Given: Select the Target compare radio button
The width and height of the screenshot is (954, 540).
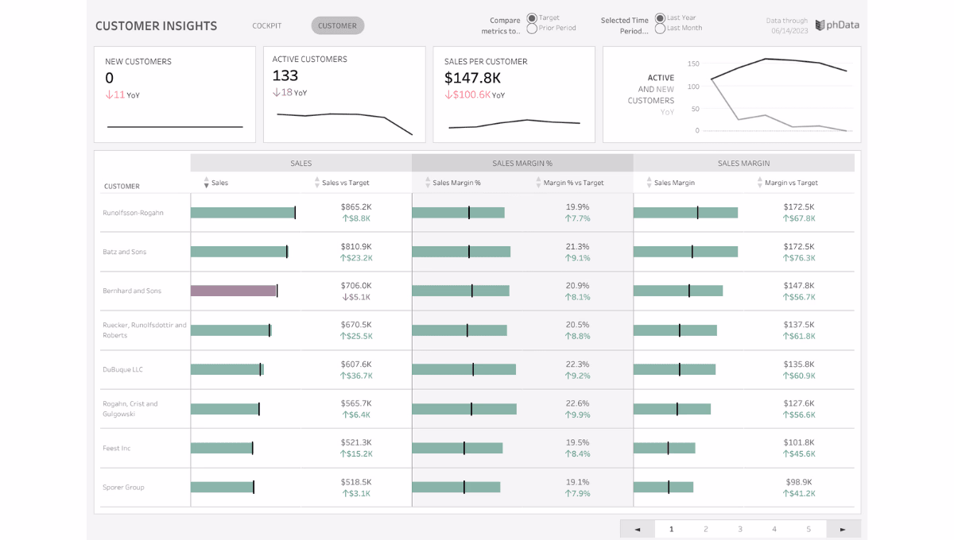Looking at the screenshot, I should click(x=532, y=18).
